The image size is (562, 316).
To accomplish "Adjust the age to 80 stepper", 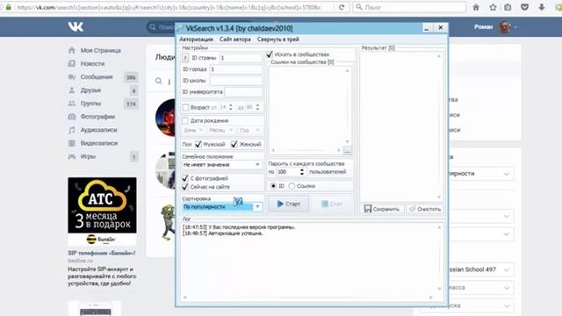I will pos(257,107).
